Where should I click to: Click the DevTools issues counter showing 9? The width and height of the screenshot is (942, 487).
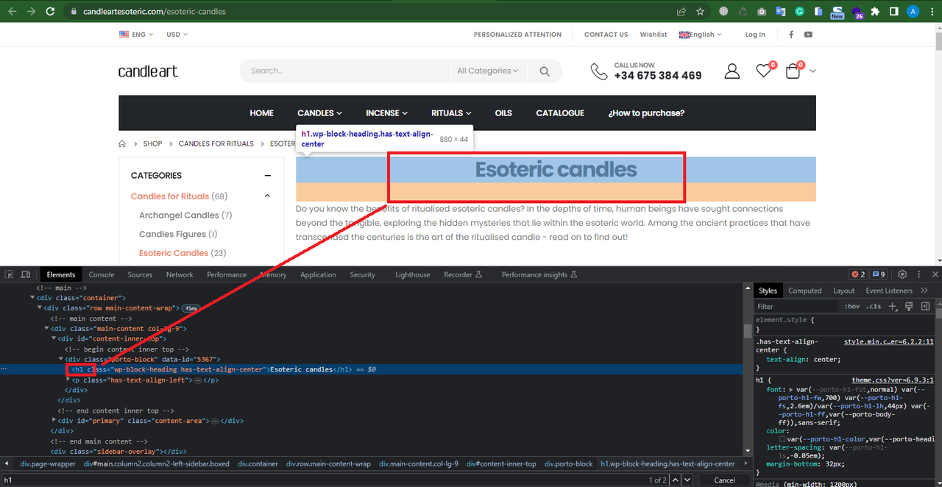[879, 274]
